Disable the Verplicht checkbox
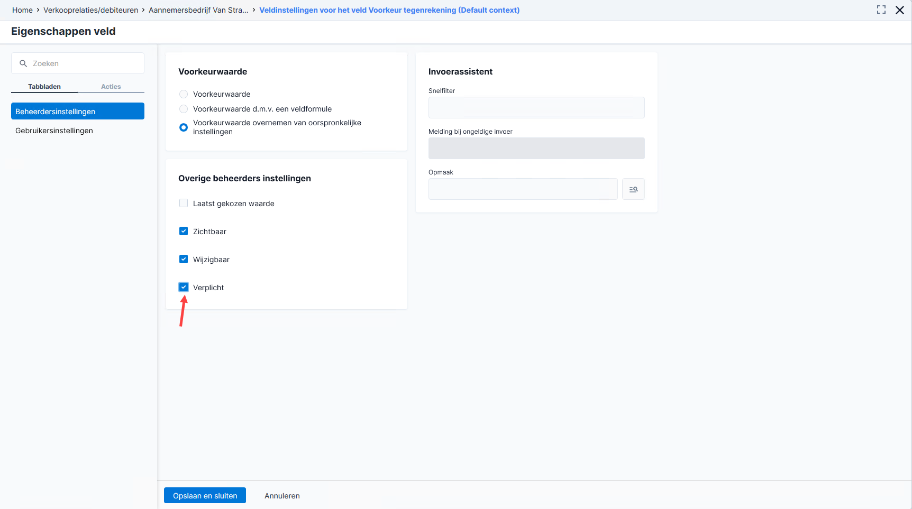This screenshot has width=912, height=509. (184, 287)
